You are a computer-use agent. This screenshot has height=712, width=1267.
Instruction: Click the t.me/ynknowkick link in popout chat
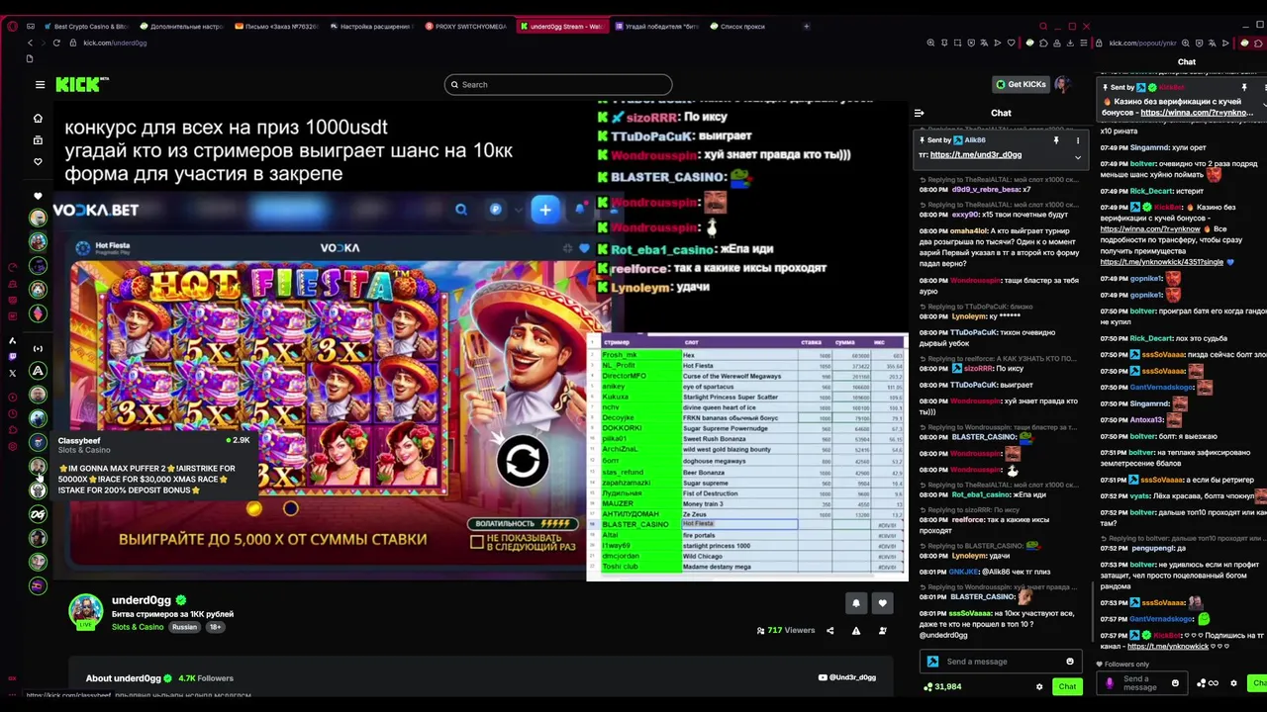tap(1168, 647)
